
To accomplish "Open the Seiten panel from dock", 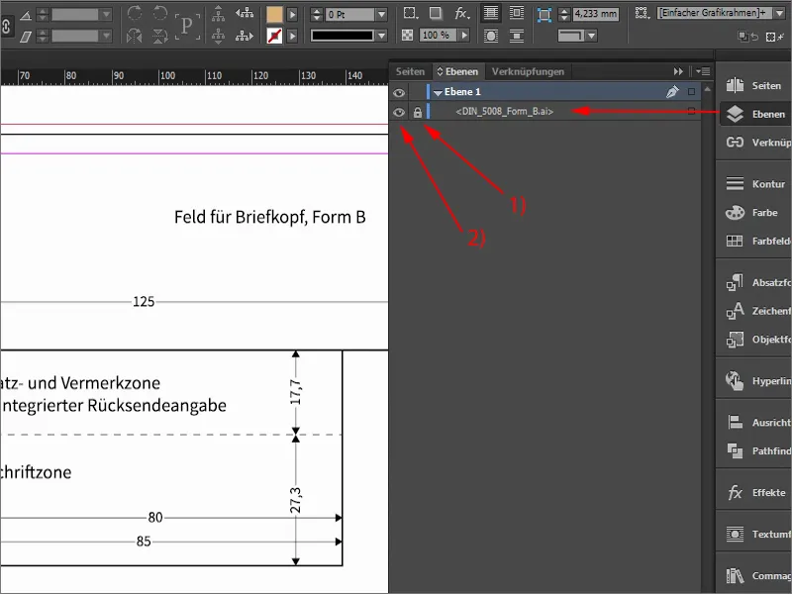I will (x=753, y=85).
